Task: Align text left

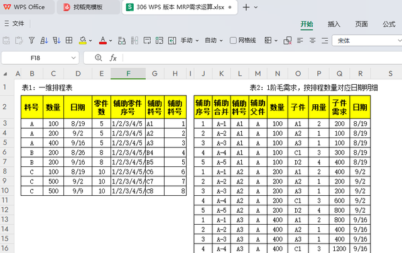Action: 300,41
